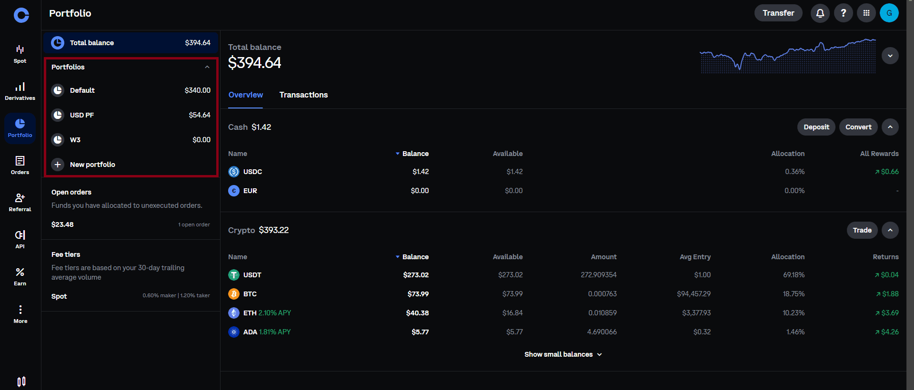Image resolution: width=914 pixels, height=390 pixels.
Task: Expand Show small balances
Action: coord(563,354)
